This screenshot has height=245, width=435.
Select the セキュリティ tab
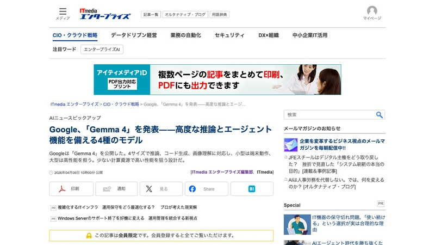click(x=229, y=35)
